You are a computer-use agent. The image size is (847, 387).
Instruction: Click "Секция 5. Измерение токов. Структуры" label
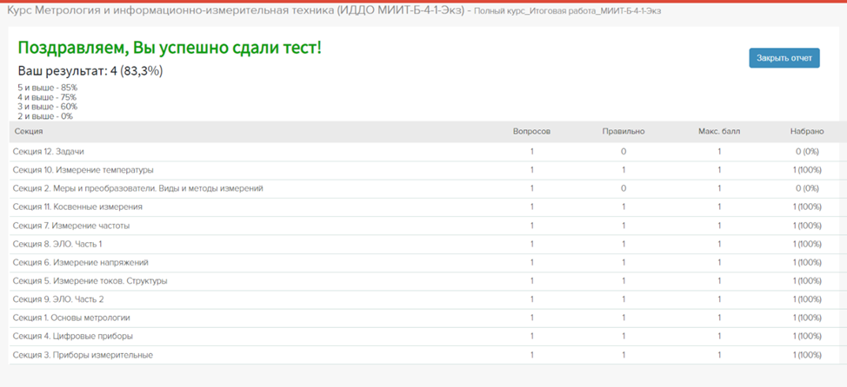[x=90, y=281]
